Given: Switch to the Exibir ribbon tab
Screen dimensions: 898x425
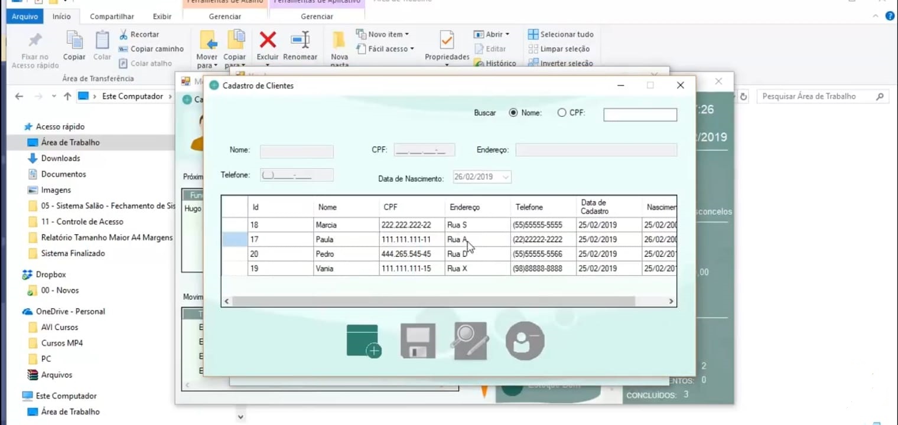Looking at the screenshot, I should [162, 17].
